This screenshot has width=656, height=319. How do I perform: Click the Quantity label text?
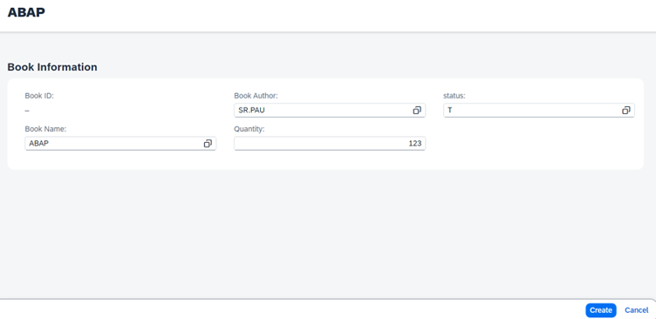coord(249,129)
